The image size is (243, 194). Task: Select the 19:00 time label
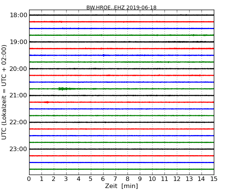pos(18,42)
